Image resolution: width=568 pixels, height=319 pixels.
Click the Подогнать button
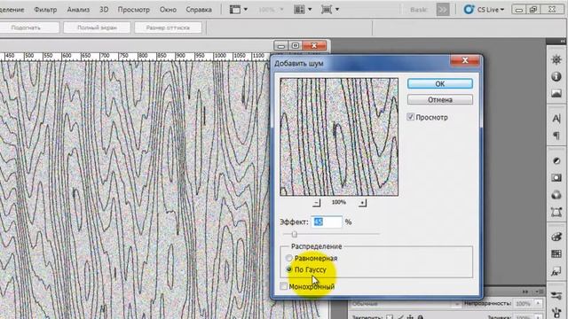point(26,27)
